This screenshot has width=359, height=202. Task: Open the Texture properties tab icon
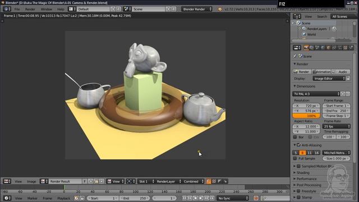click(x=346, y=48)
